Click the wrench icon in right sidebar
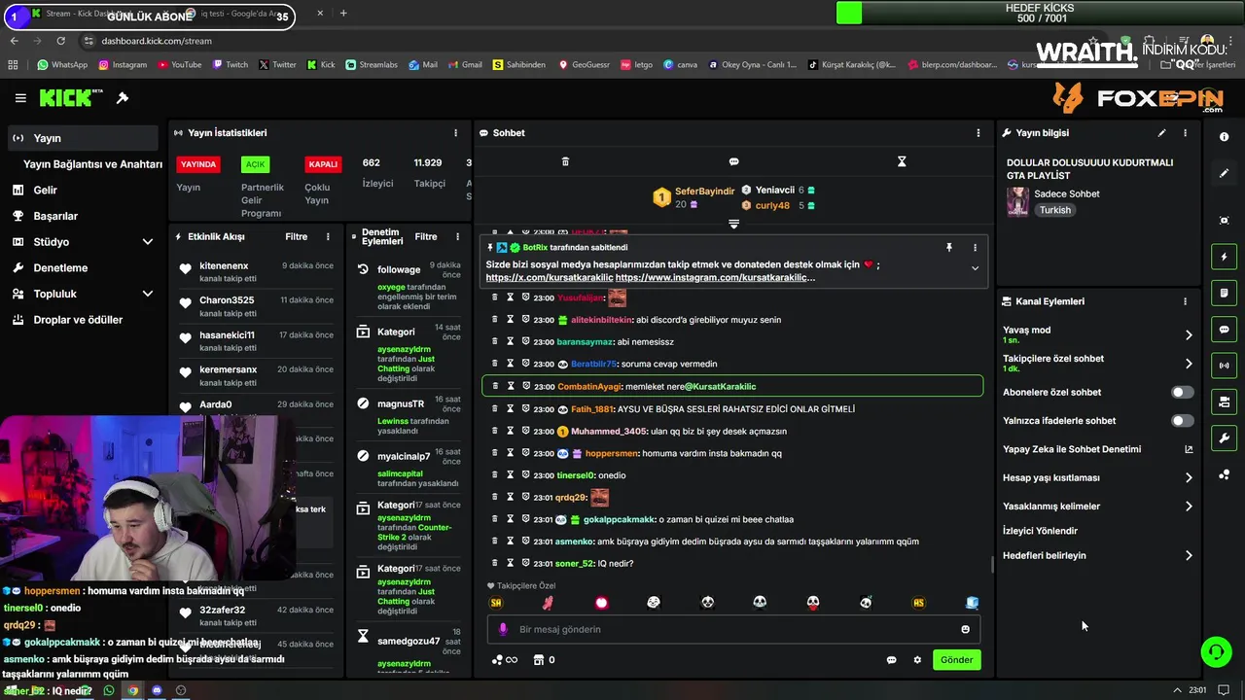1245x700 pixels. point(1225,438)
